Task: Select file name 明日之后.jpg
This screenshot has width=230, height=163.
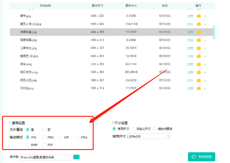Action: (28, 80)
